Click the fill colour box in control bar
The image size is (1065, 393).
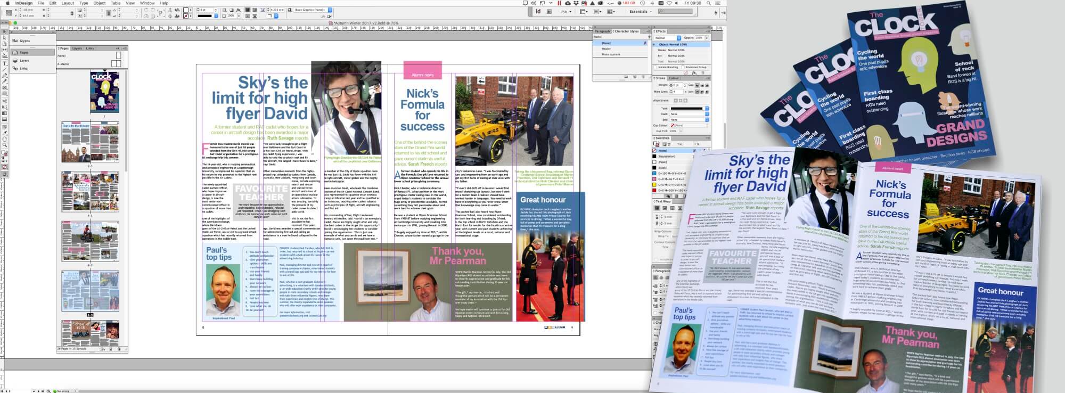point(185,10)
